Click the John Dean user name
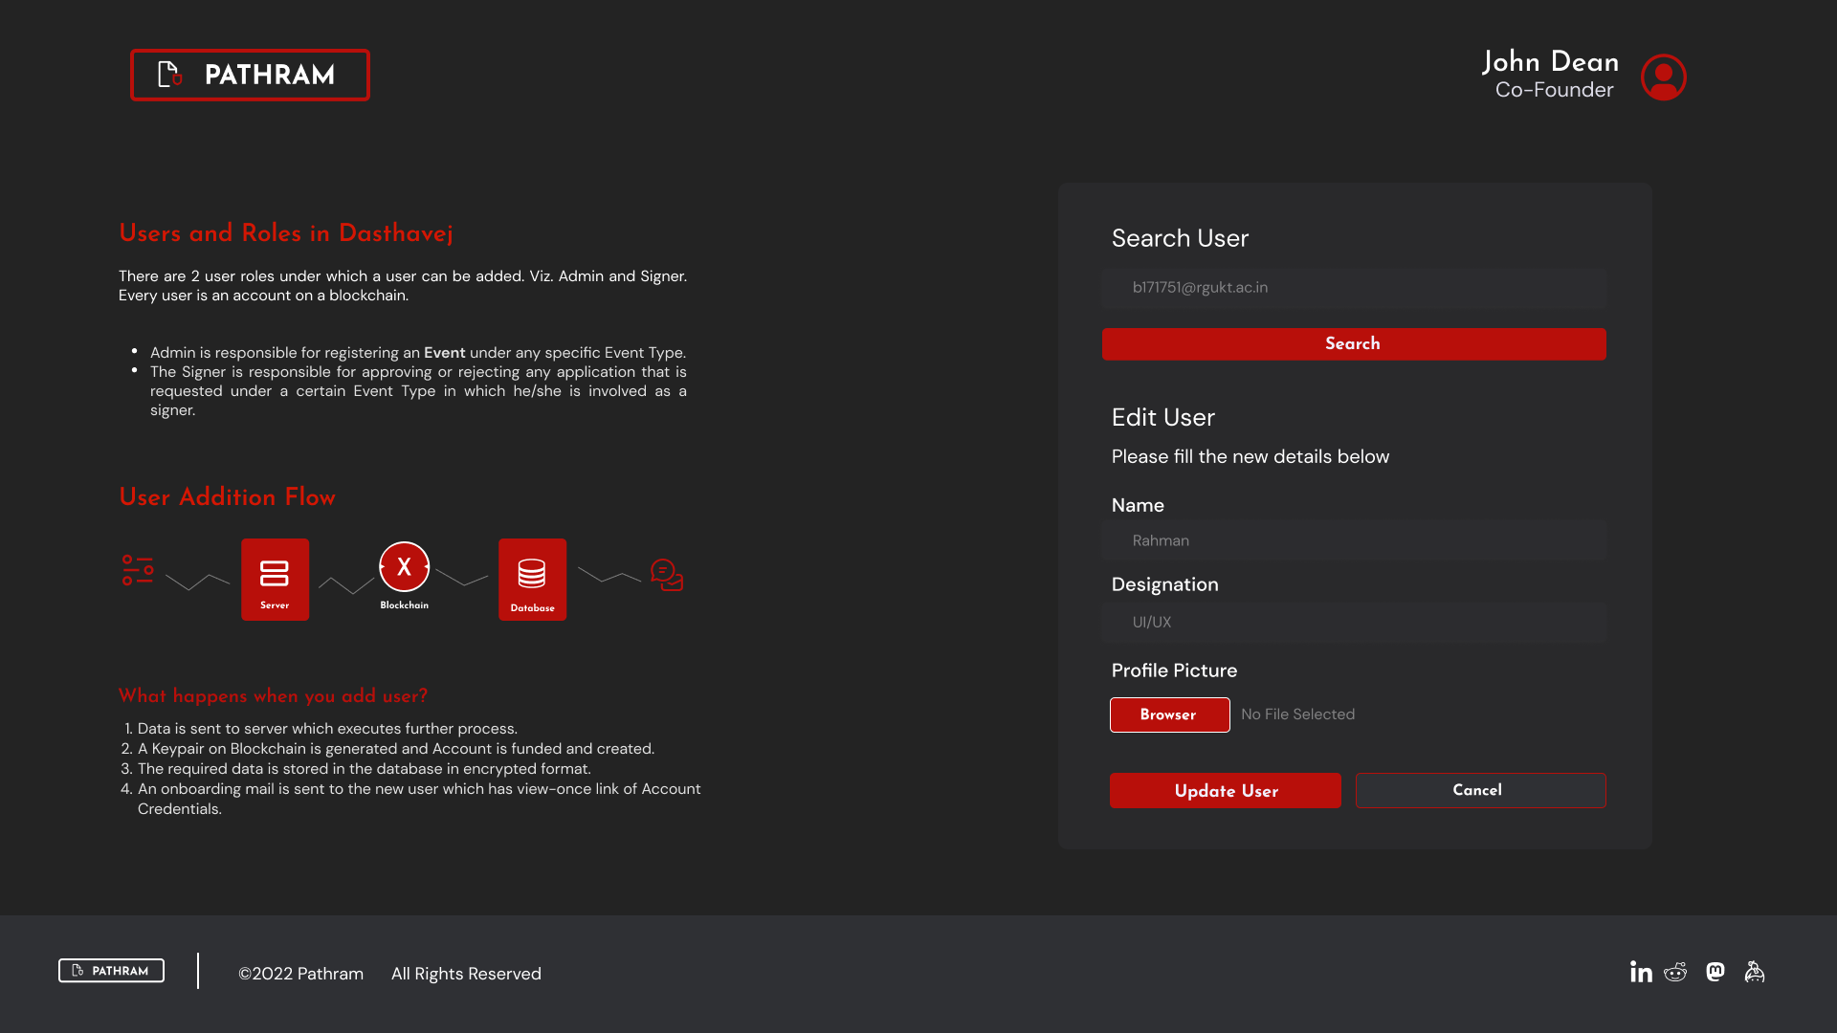Screen dimensions: 1837x1033 [x=1550, y=62]
